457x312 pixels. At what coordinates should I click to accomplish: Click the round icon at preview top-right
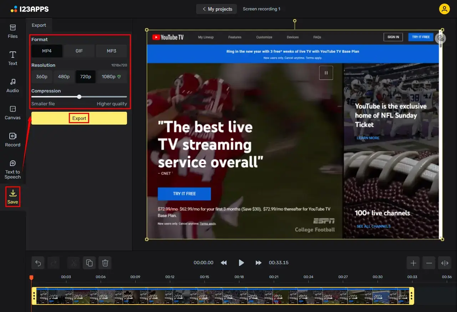click(x=441, y=38)
